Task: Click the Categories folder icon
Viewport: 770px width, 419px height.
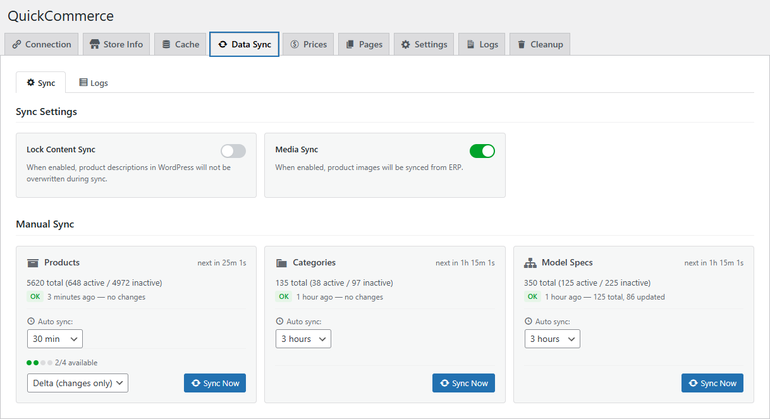Action: pyautogui.click(x=281, y=263)
